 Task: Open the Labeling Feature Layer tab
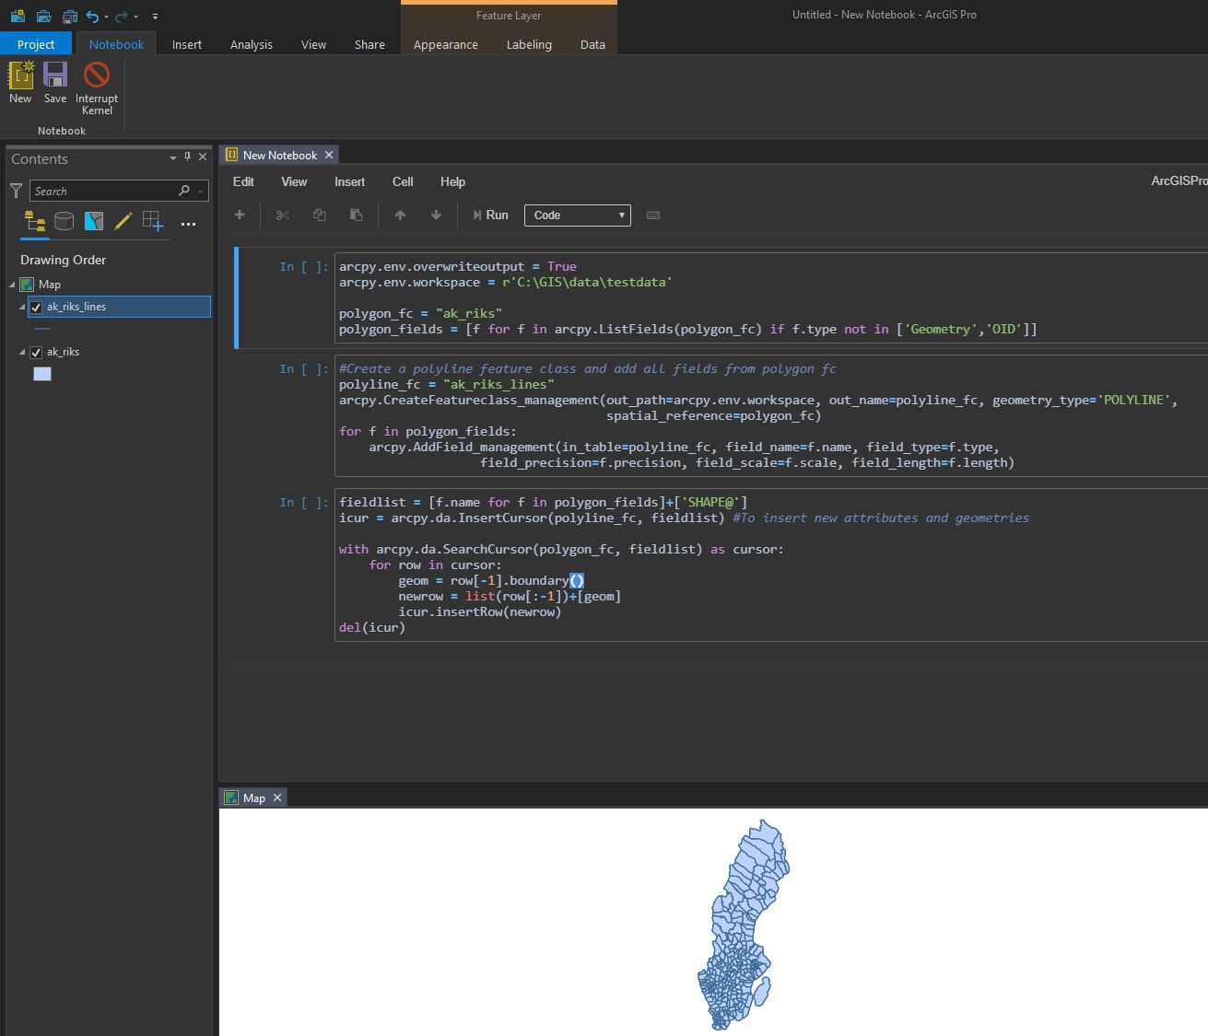(x=529, y=44)
